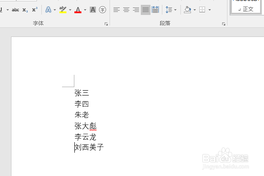Open line and paragraph spacing
This screenshot has width=264, height=176.
(169, 10)
